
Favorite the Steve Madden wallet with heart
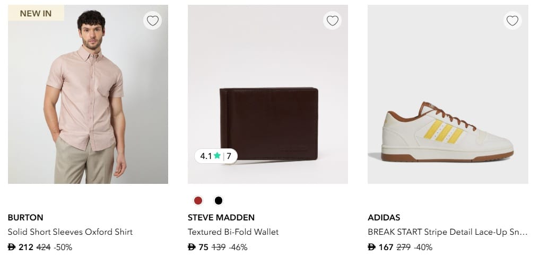(x=333, y=21)
